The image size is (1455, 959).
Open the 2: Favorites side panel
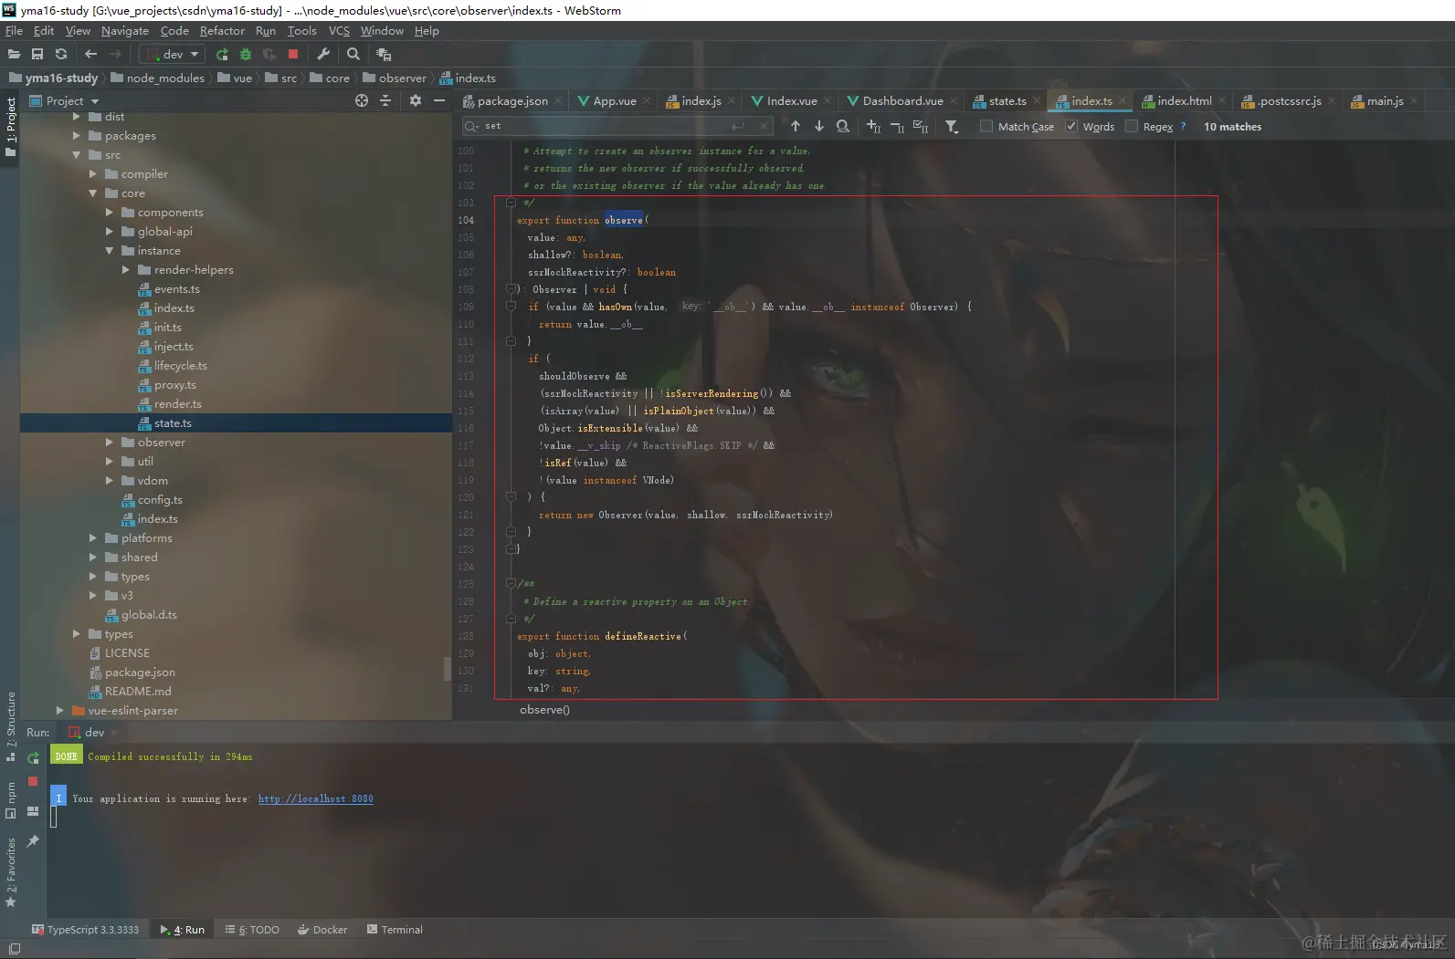(x=11, y=872)
